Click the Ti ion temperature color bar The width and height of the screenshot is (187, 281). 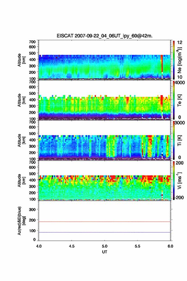pyautogui.click(x=174, y=140)
